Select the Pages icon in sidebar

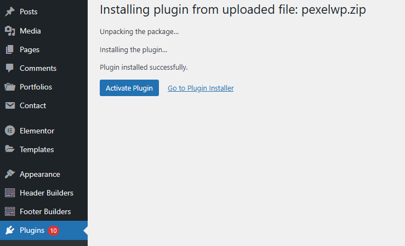[10, 49]
